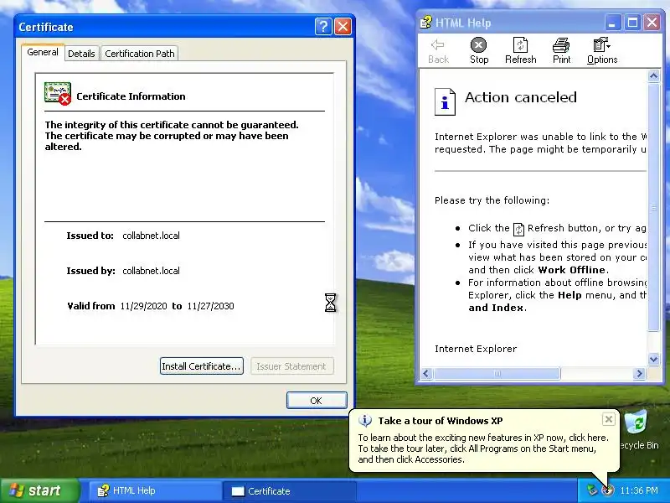Click OK in the Certificate dialog
Screen dimensions: 670x503
pos(317,401)
